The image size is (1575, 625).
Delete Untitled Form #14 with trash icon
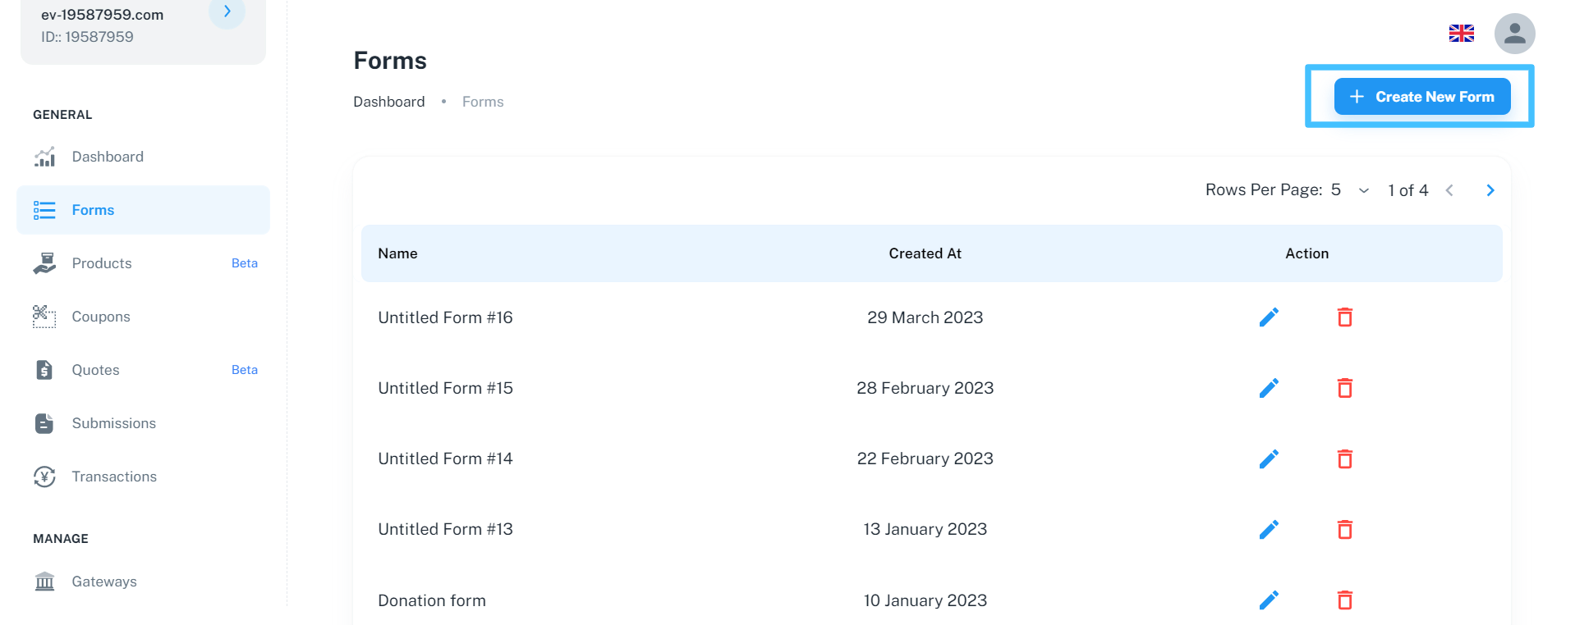point(1344,458)
